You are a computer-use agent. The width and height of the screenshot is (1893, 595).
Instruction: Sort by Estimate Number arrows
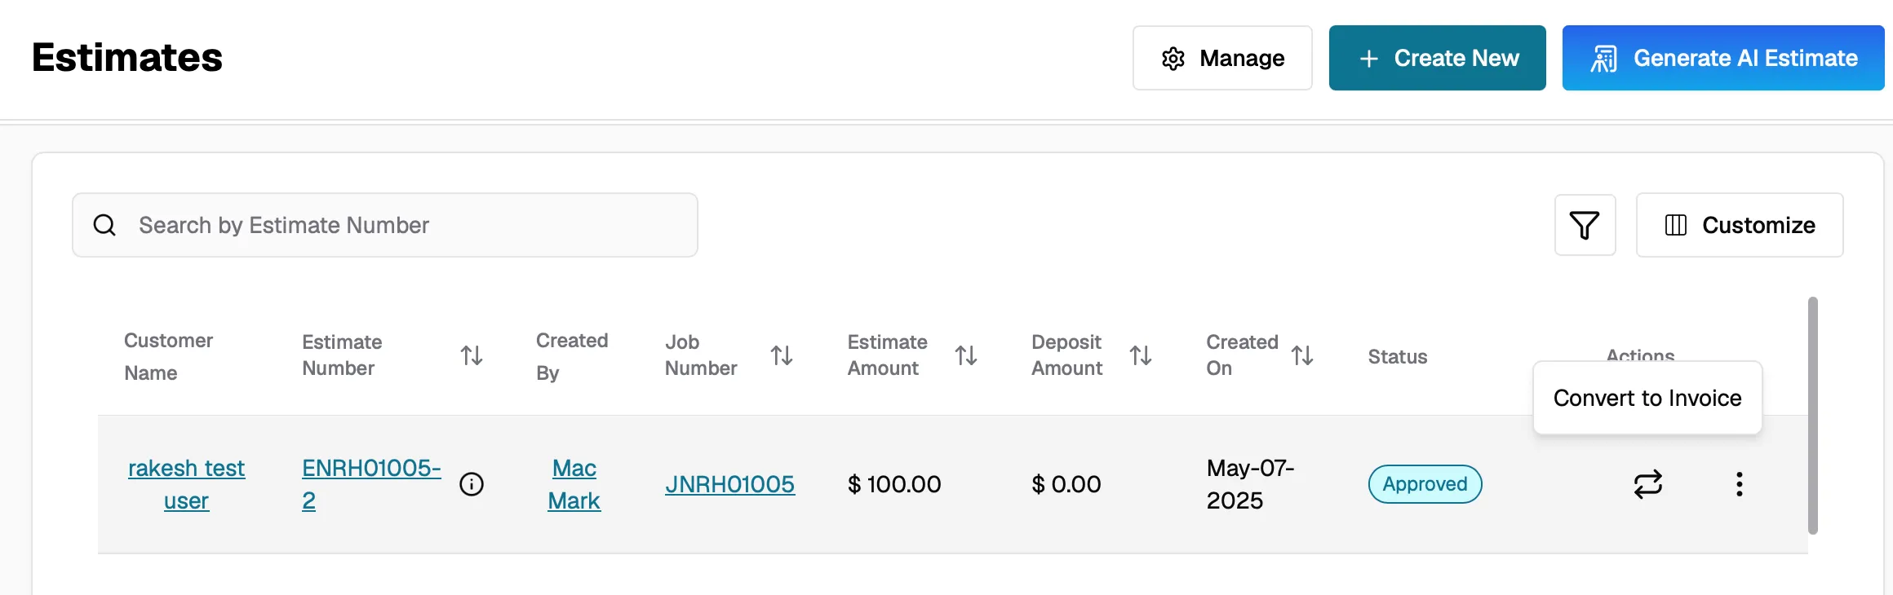(472, 355)
